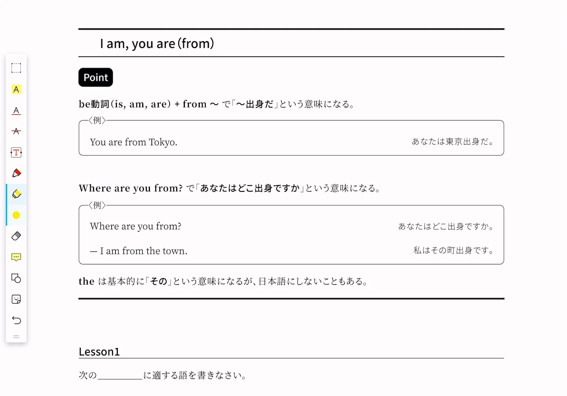Image resolution: width=567 pixels, height=396 pixels.
Task: Open the yellow color swatch picker
Action: click(x=16, y=215)
